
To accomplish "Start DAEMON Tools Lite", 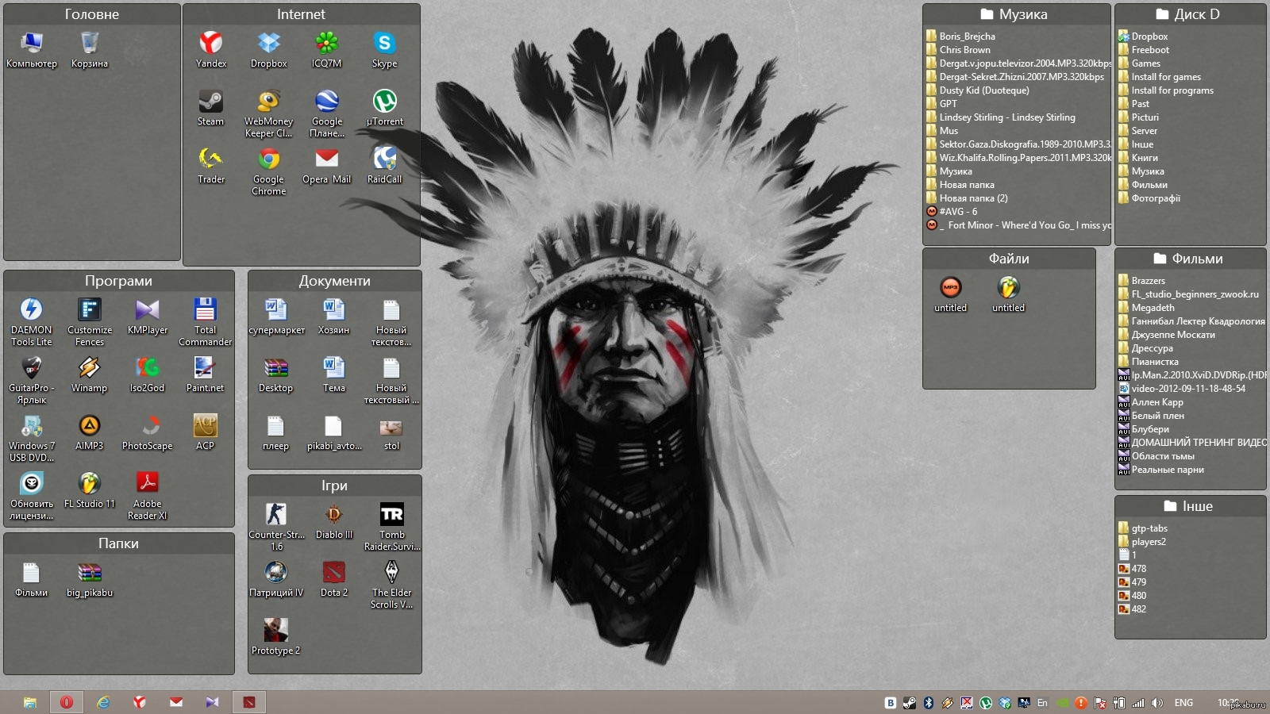I will 32,310.
